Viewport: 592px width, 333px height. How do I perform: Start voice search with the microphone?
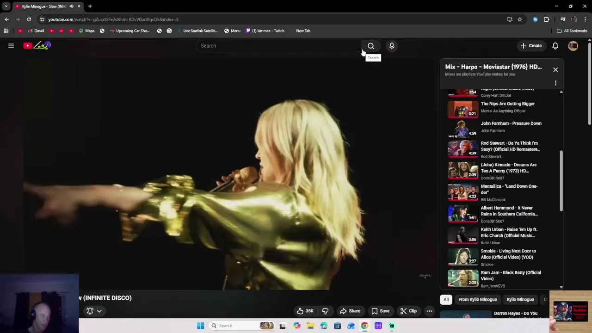(x=392, y=46)
